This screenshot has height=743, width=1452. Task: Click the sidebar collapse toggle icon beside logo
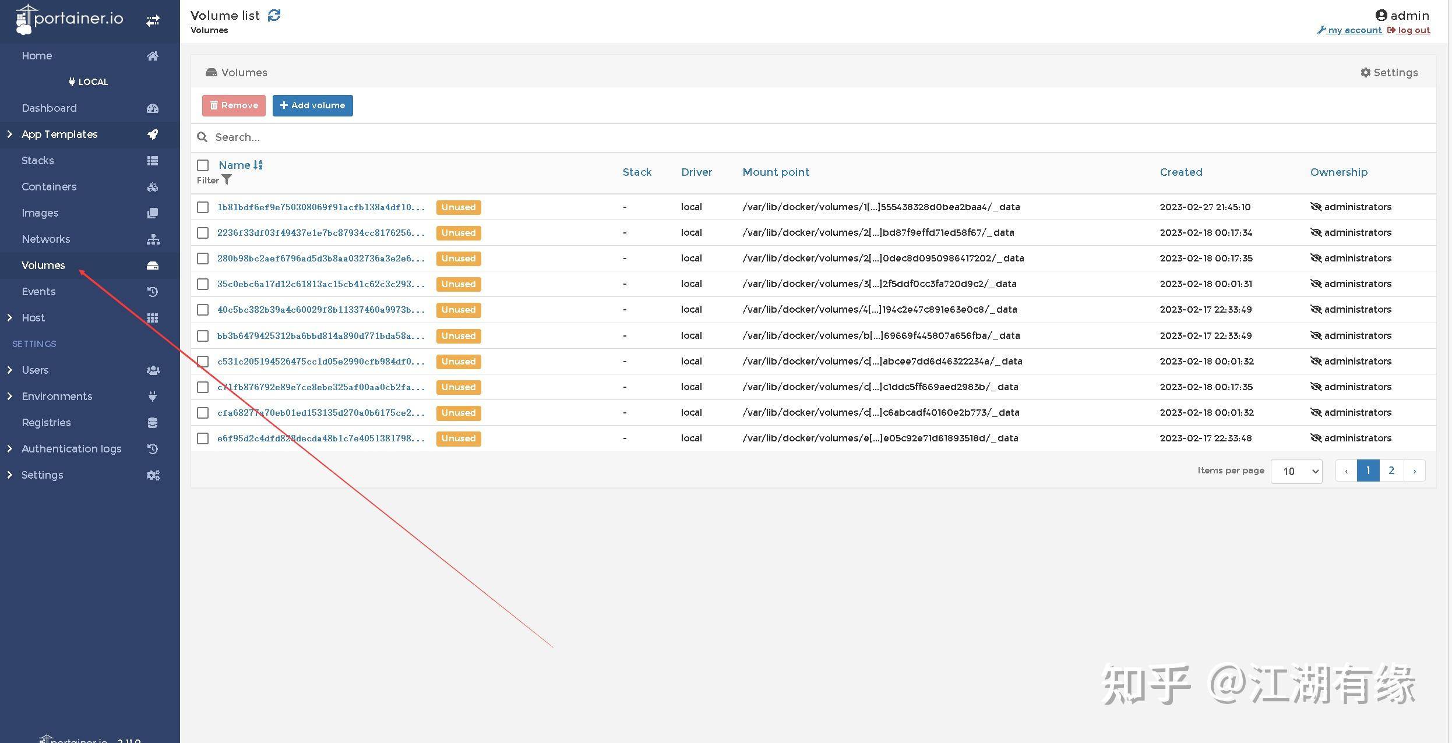[153, 21]
